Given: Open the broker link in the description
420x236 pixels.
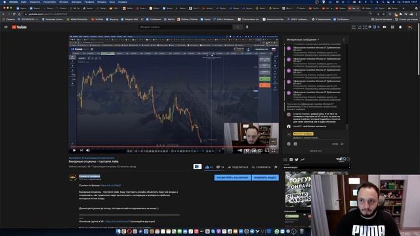Looking at the screenshot, I should coord(111,185).
